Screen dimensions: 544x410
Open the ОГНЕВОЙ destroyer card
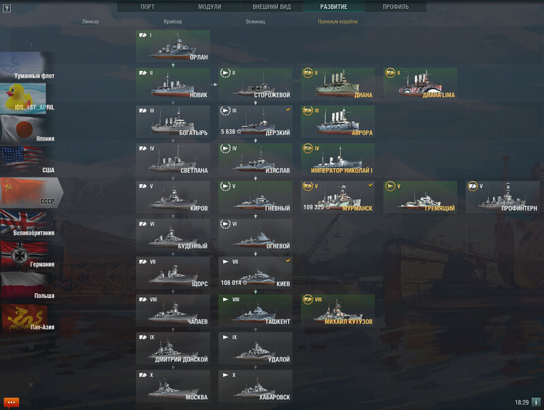point(256,235)
